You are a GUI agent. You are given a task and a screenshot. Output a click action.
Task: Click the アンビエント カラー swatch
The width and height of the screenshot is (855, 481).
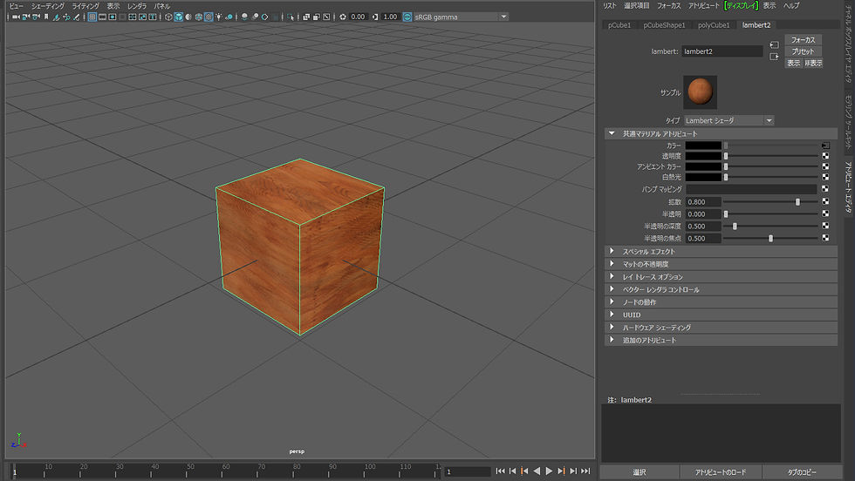coord(703,166)
